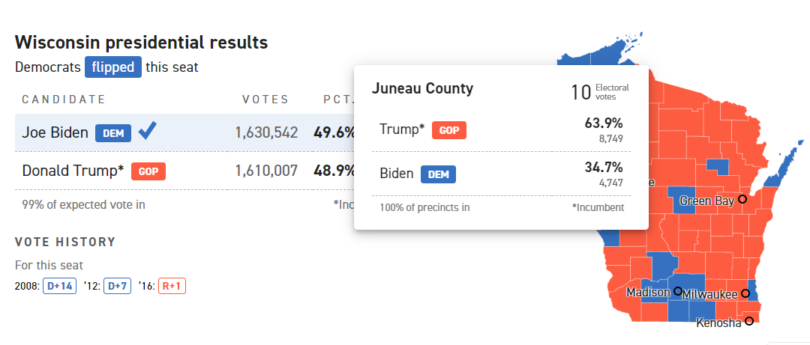Click the Kenosha city marker on the map
Screen dimensions: 810x345
(748, 322)
